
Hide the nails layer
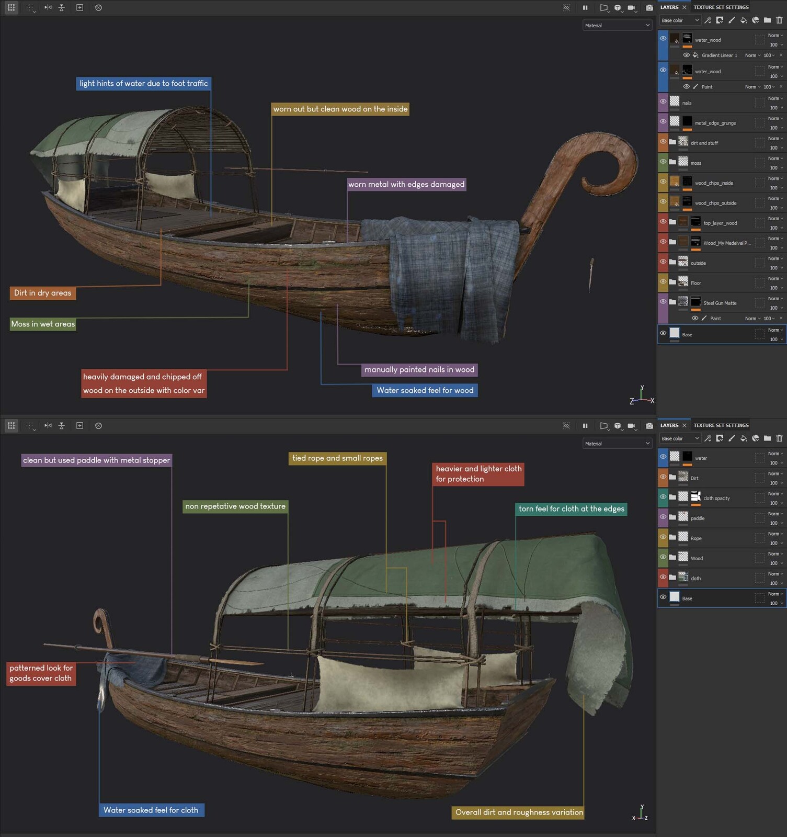663,101
